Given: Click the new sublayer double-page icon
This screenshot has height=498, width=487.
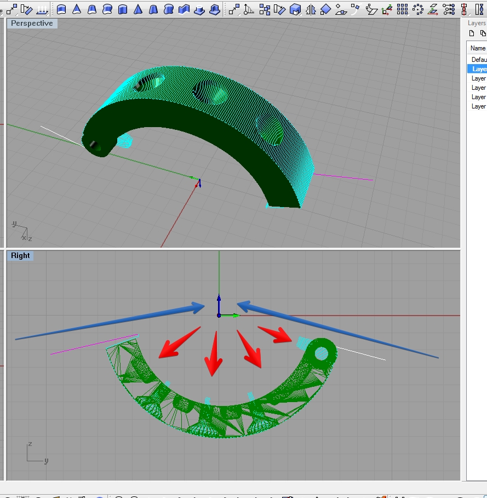Looking at the screenshot, I should point(482,33).
